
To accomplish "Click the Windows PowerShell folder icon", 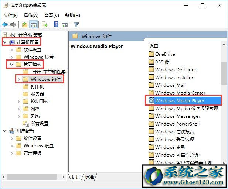I will click(151, 124).
